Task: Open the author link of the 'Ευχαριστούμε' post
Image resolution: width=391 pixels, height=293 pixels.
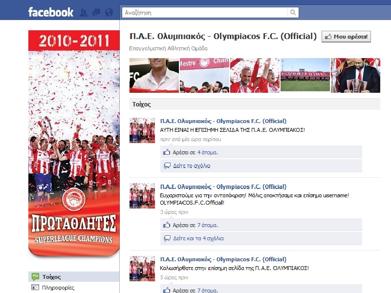Action: 223,187
